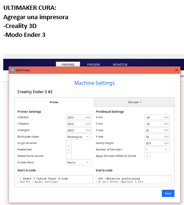Click the Build plate shape label
Screen dimensions: 184x205
pos(28,137)
